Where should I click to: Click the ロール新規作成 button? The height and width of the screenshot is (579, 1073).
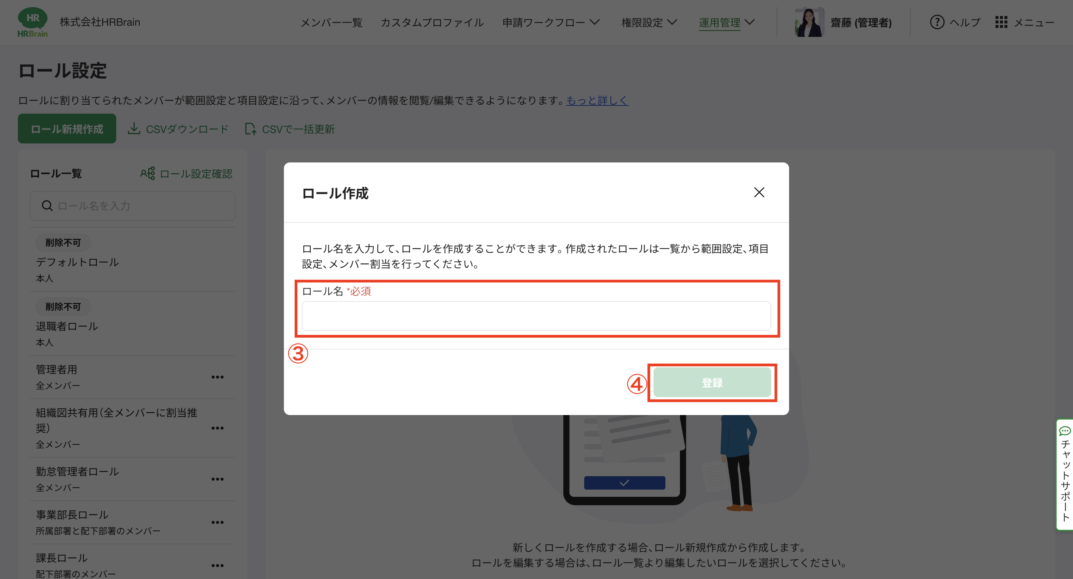67,129
